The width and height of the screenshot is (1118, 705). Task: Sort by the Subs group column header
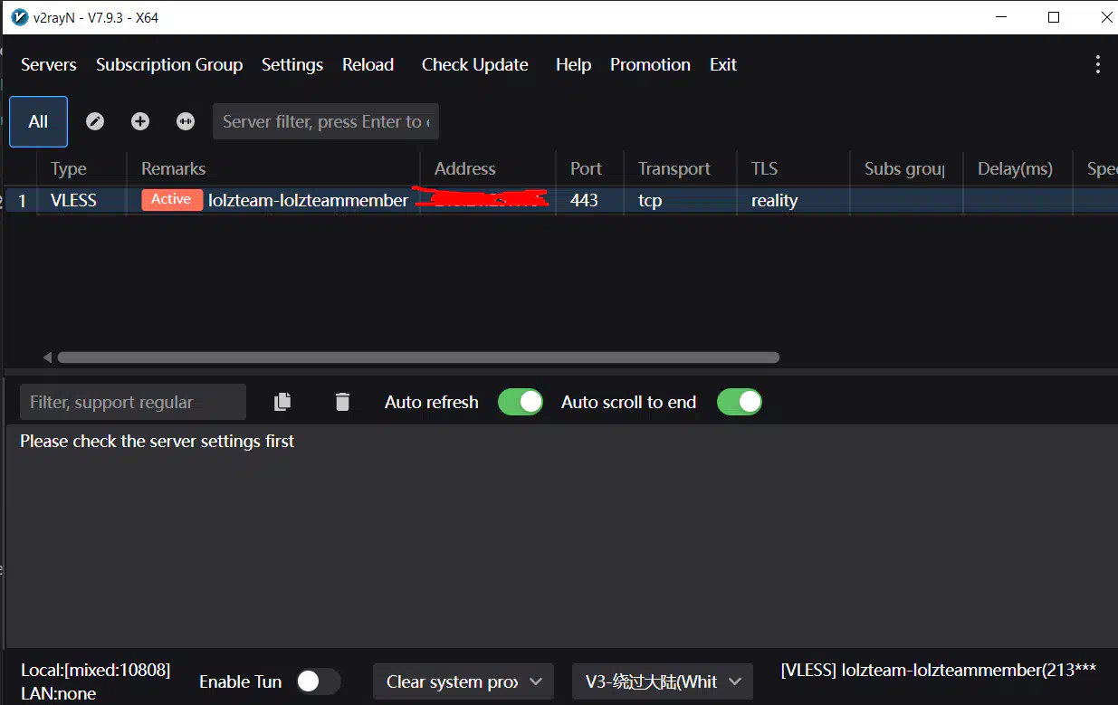(x=907, y=168)
